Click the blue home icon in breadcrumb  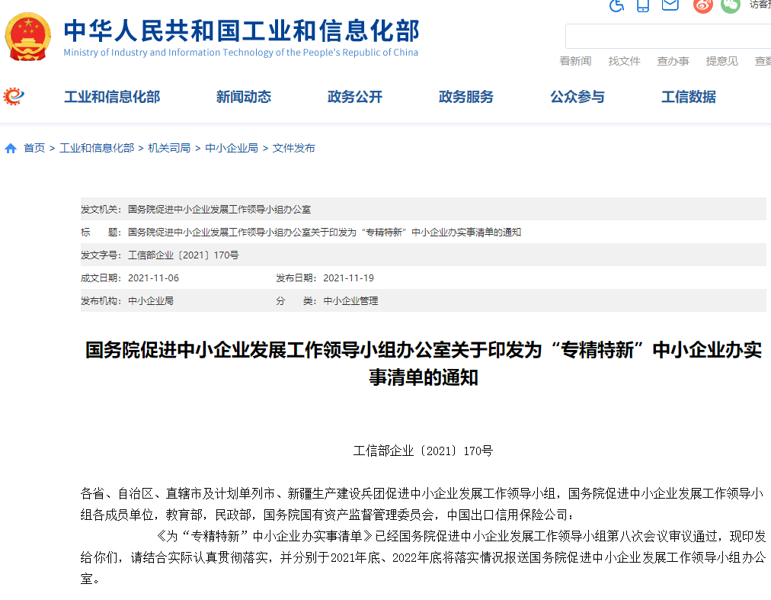[11, 149]
